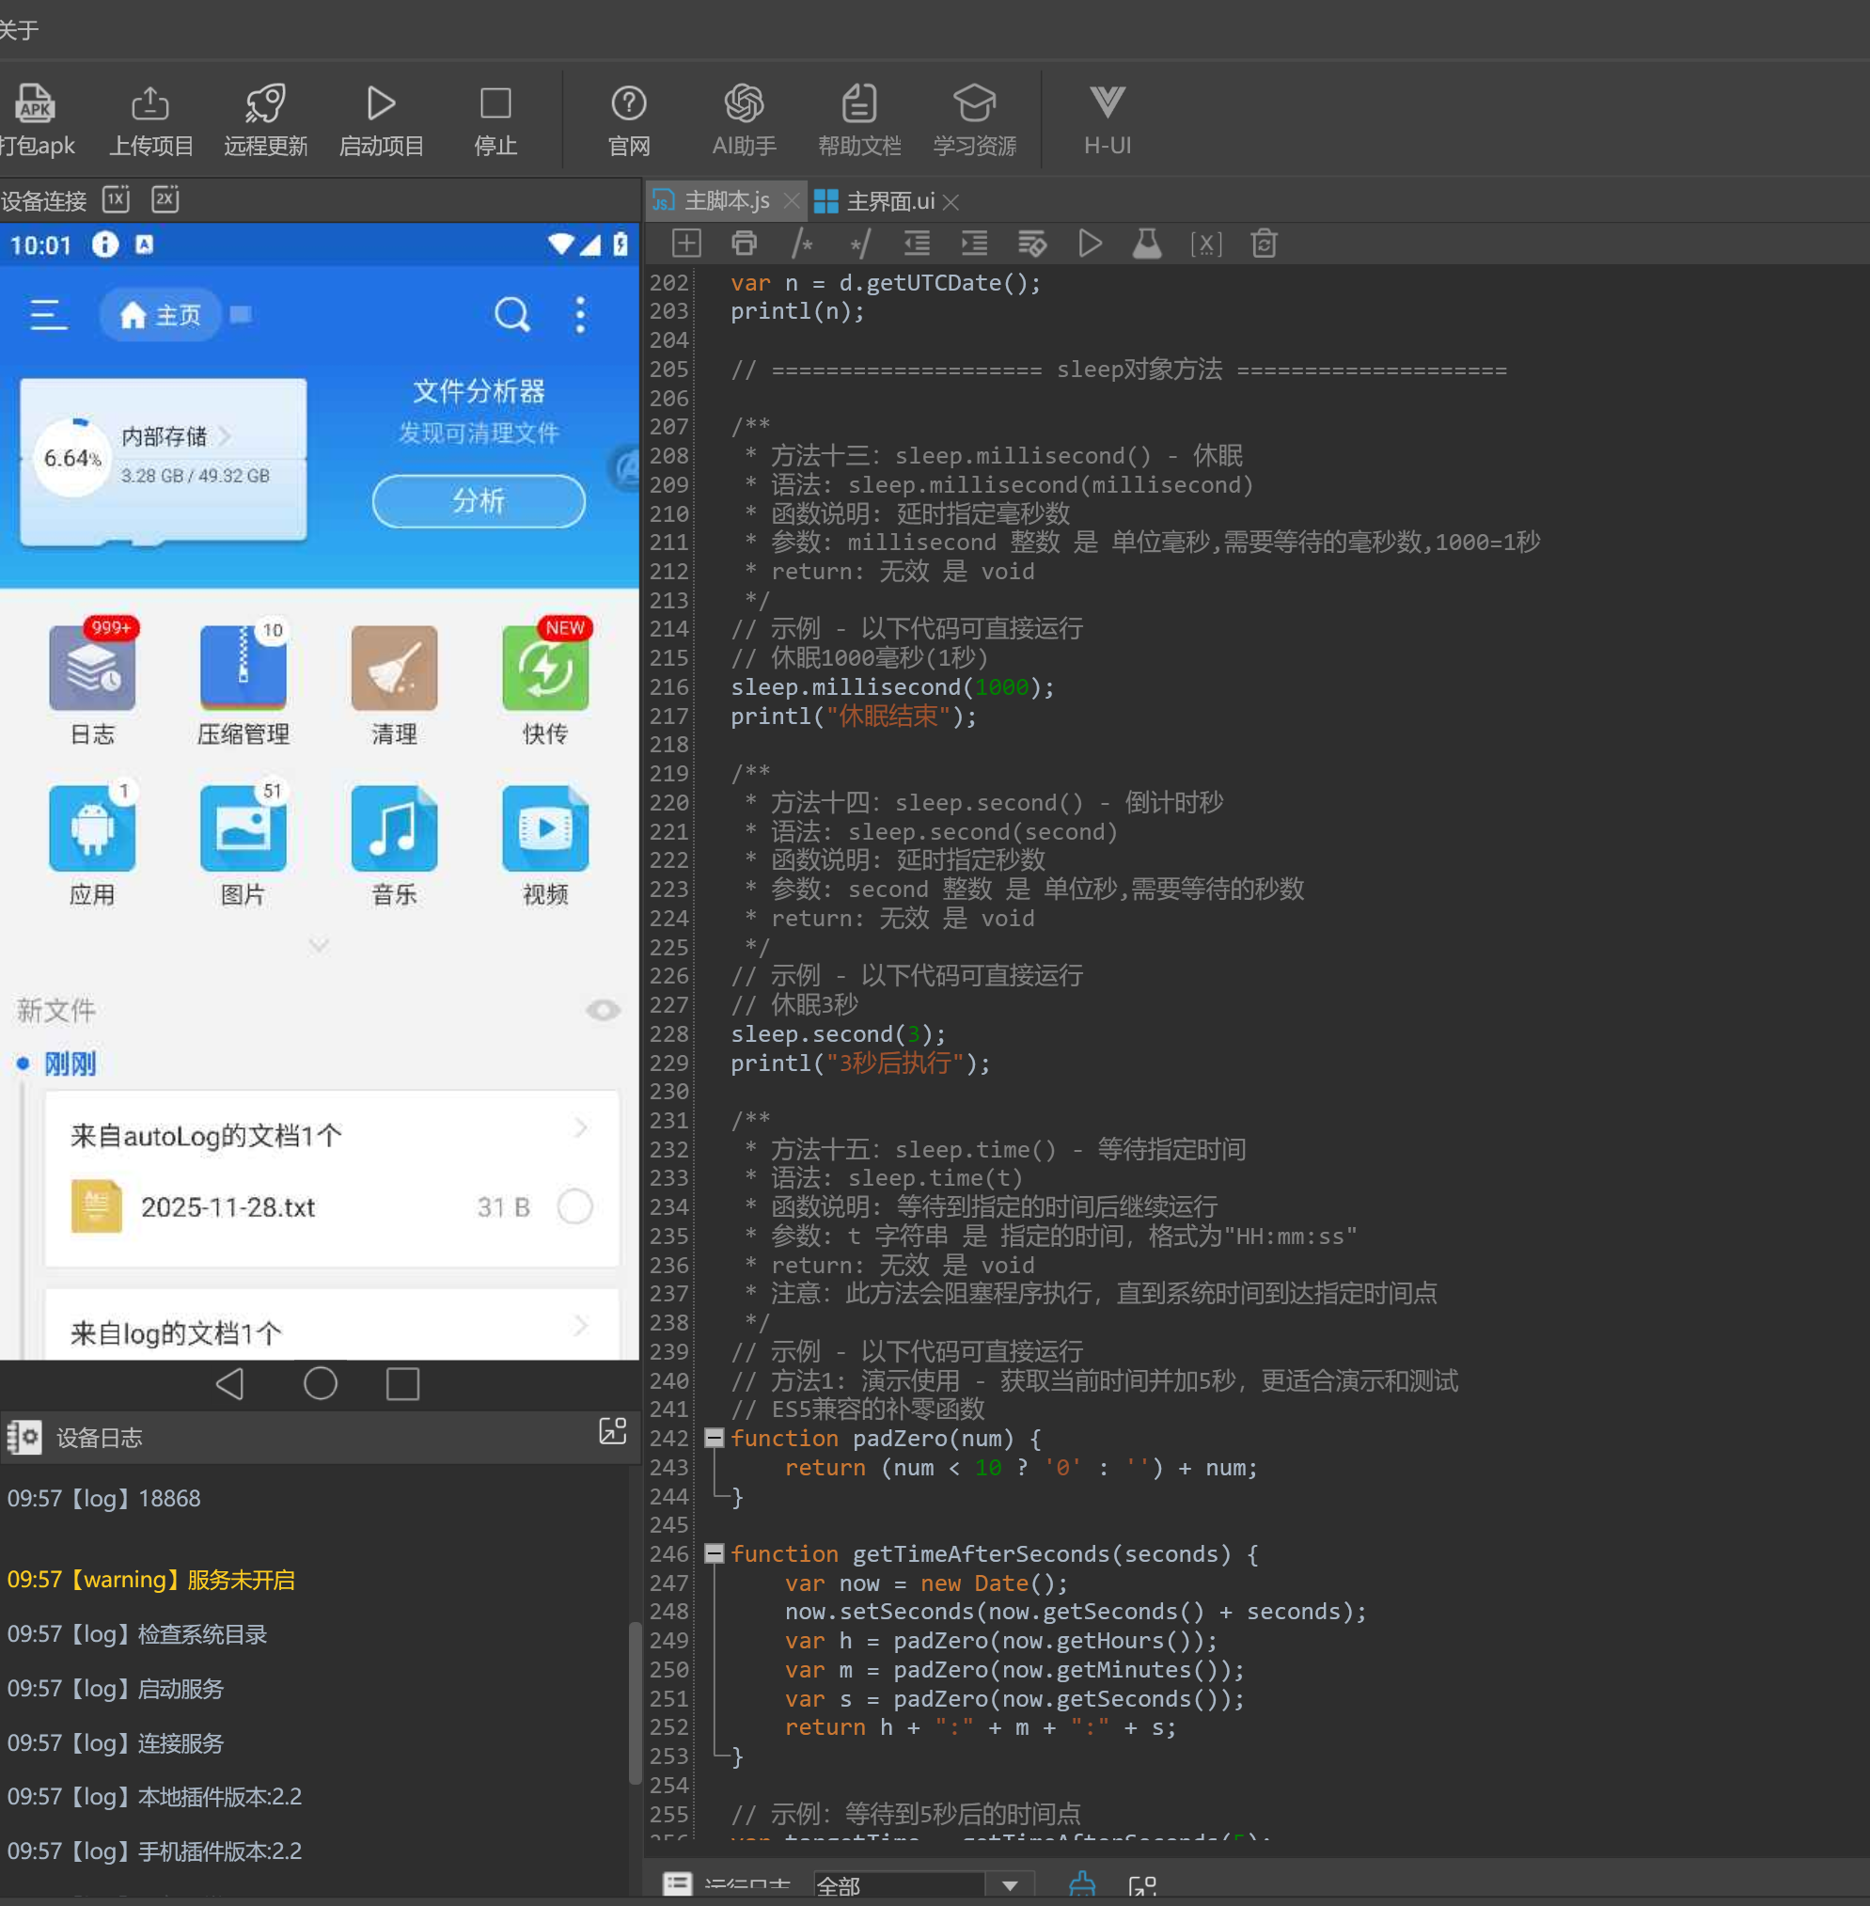The image size is (1870, 1906).
Task: Tap the 内部存储 storage link
Action: [x=165, y=436]
